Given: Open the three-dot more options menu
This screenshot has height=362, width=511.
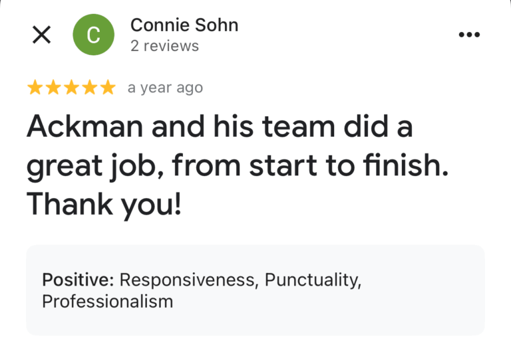Looking at the screenshot, I should pos(469,35).
